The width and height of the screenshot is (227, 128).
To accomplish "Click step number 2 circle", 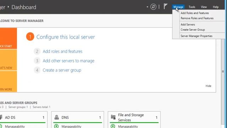I will [37, 51].
